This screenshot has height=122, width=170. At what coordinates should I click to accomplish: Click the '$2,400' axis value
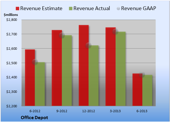click(x=12, y=77)
